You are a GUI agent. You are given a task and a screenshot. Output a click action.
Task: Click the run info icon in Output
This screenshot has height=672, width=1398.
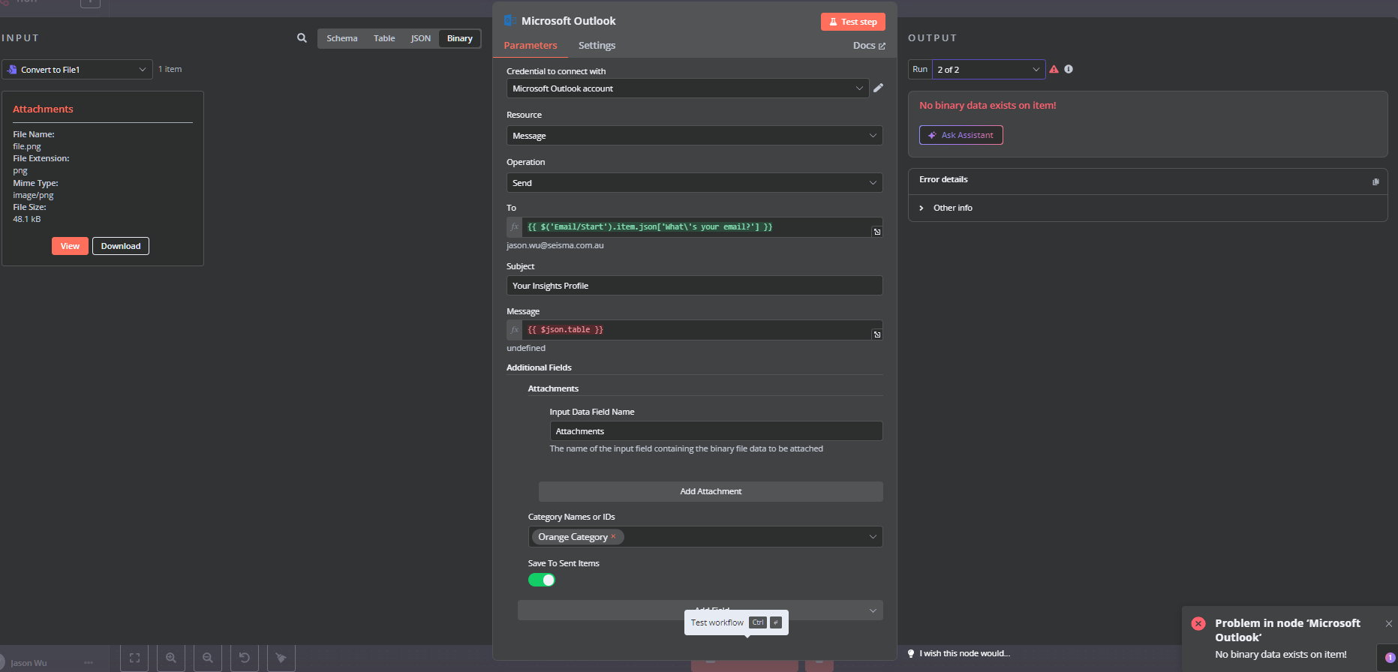[x=1069, y=69]
